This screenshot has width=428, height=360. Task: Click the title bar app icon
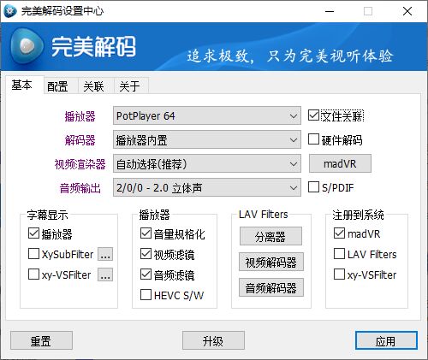[10, 11]
